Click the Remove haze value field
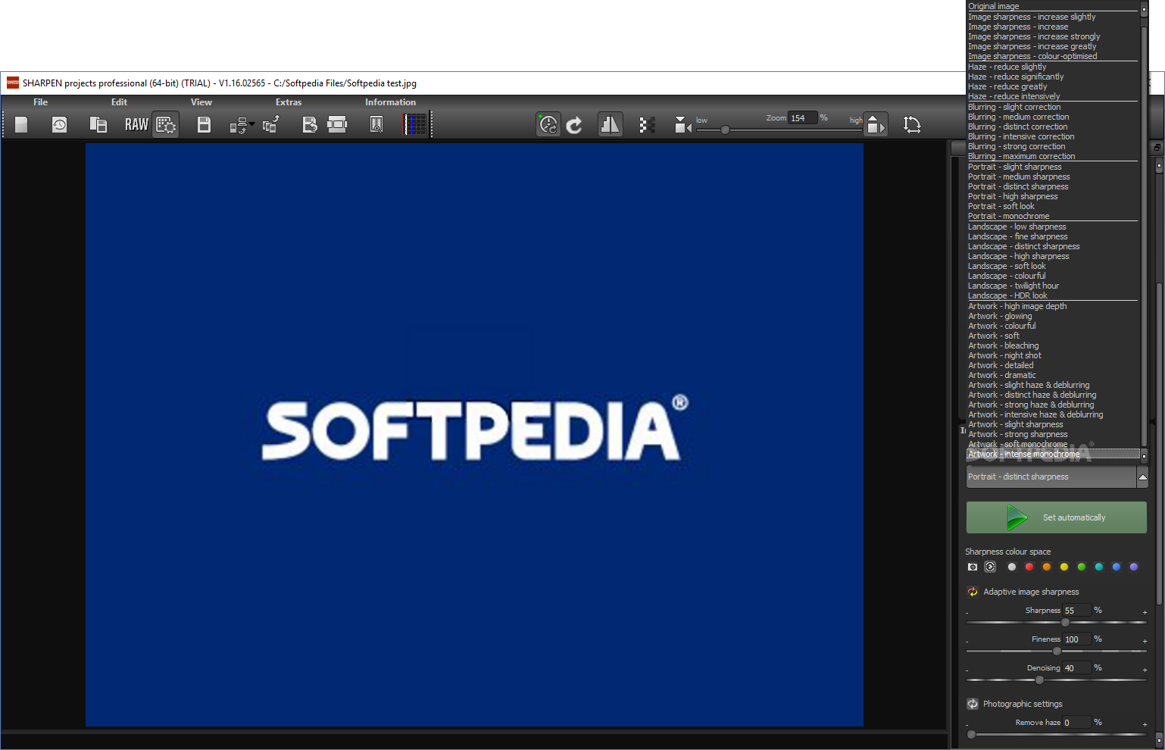1165x750 pixels. click(1077, 722)
